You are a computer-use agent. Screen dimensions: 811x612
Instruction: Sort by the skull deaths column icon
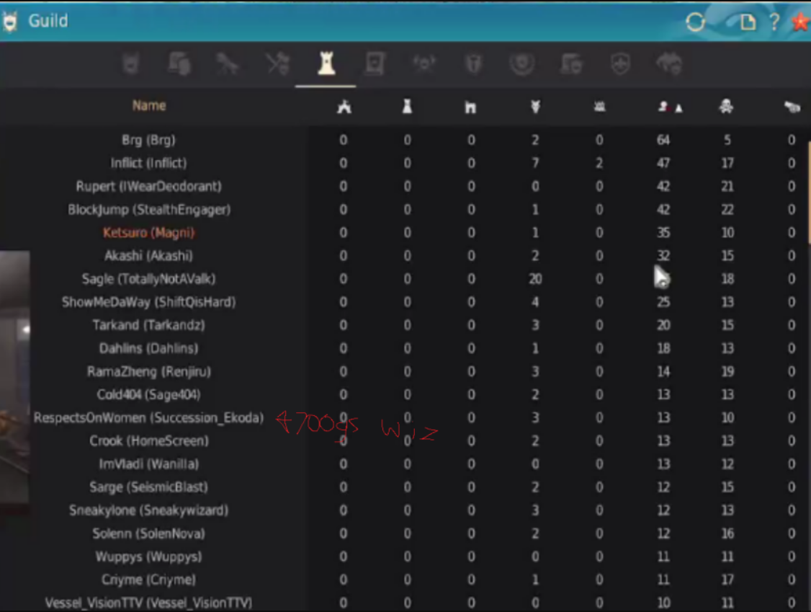[x=726, y=107]
